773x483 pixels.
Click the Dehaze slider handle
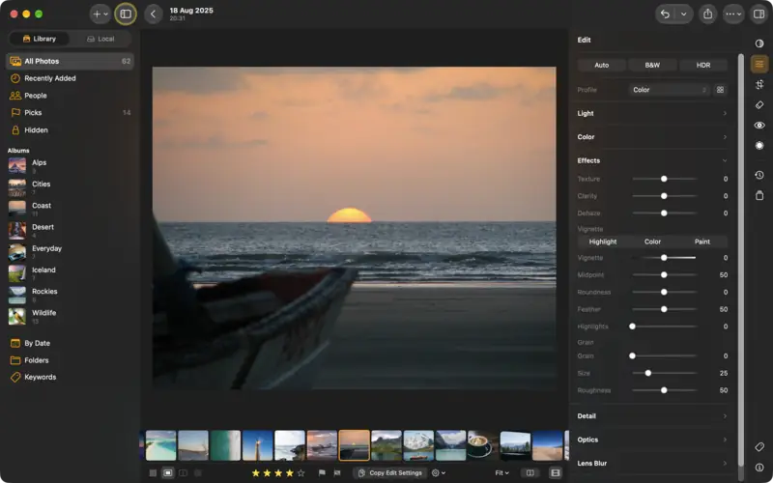[664, 213]
